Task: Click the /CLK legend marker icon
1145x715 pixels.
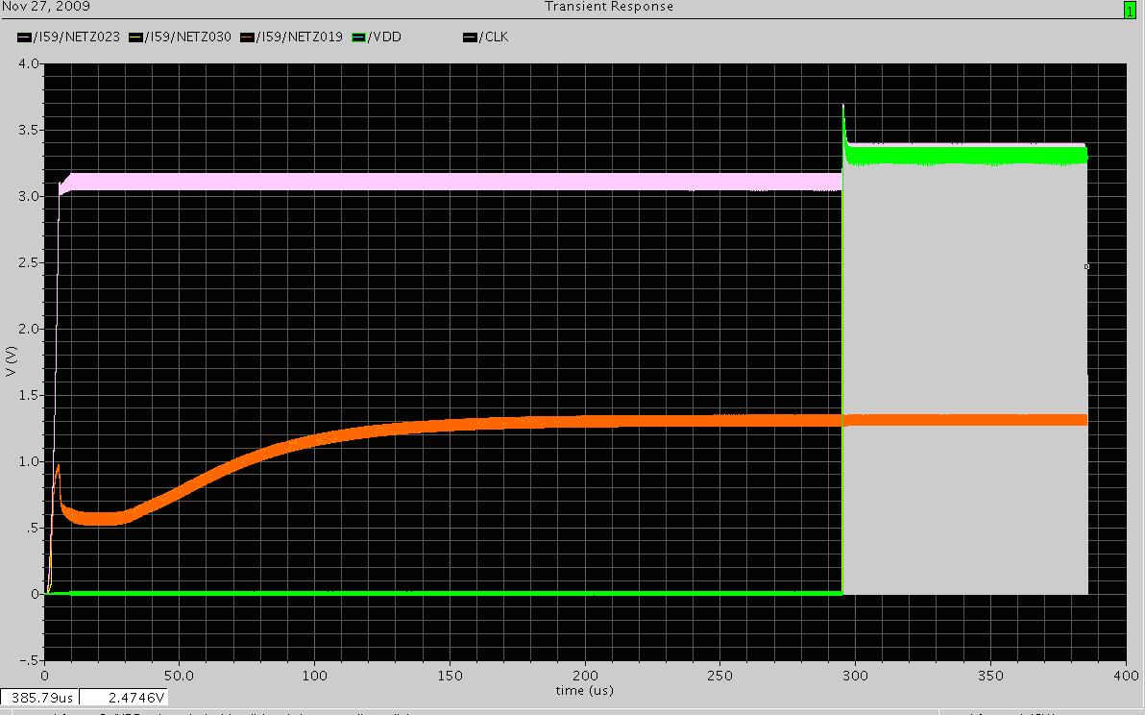Action: (471, 37)
